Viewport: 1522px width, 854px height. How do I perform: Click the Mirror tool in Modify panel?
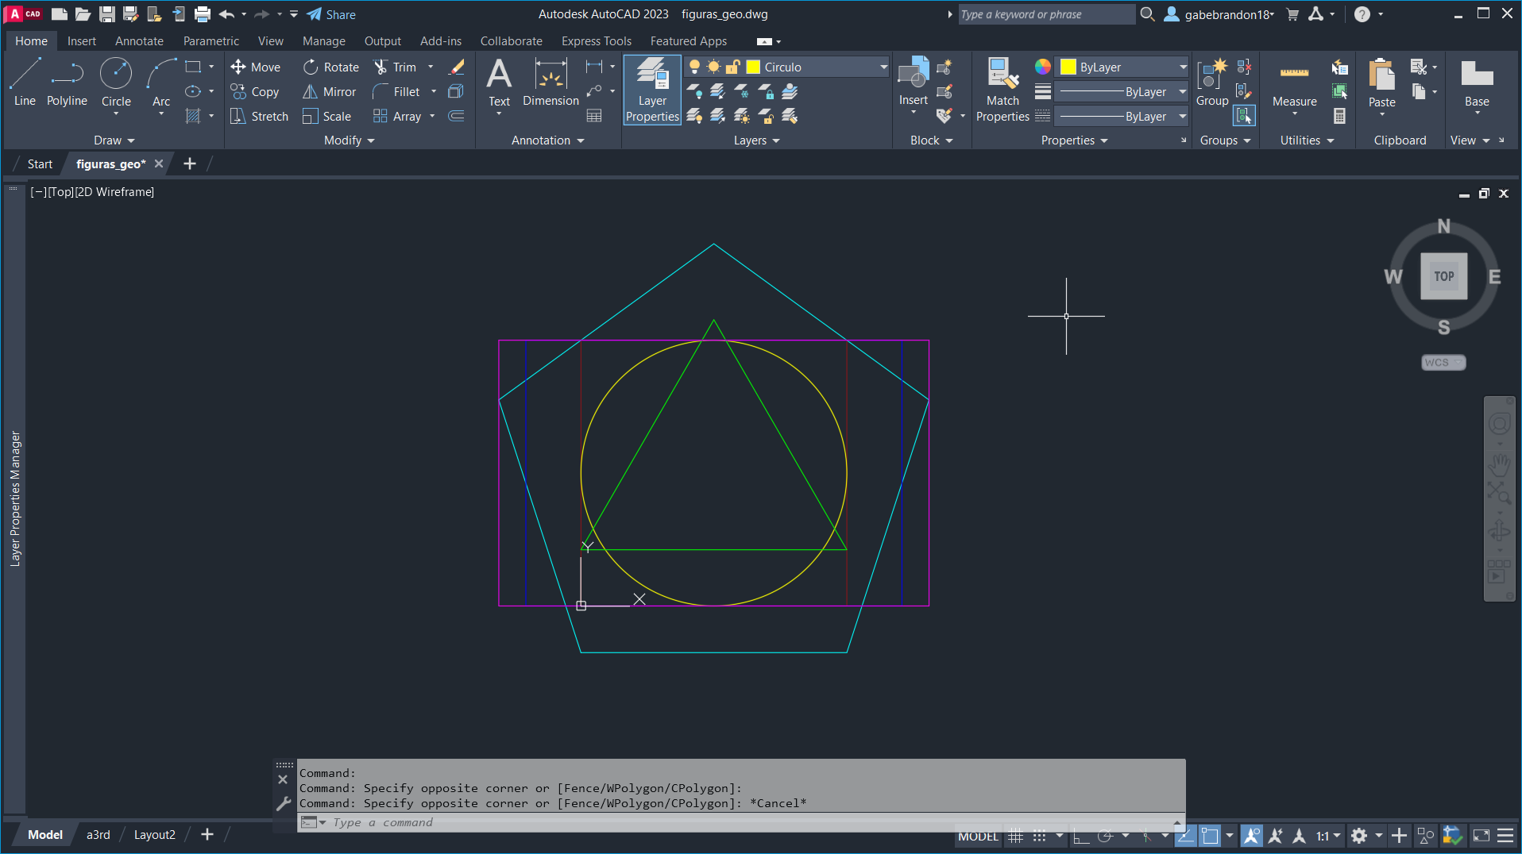[329, 91]
